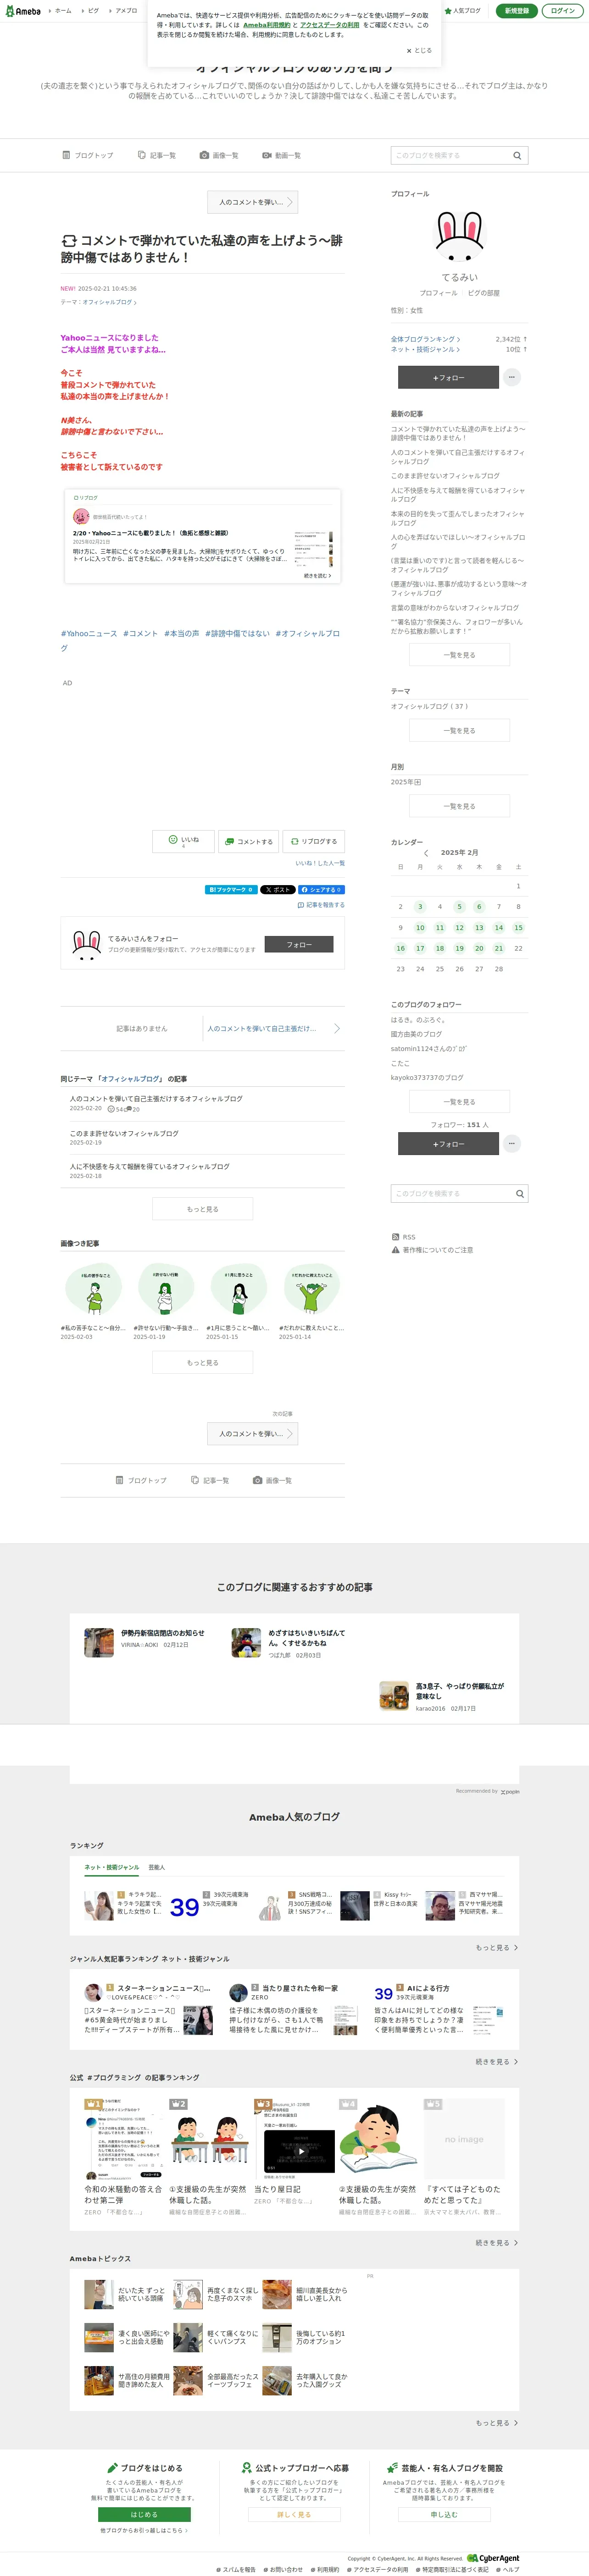
Task: Click the upper +フォロー button in sidebar
Action: coord(448,377)
